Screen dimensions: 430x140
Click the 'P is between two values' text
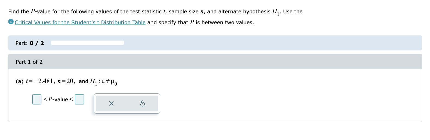tap(222, 22)
